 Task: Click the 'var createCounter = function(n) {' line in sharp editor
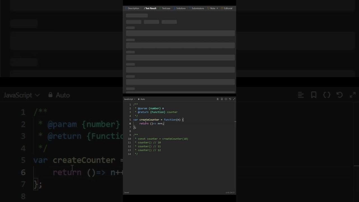click(x=158, y=120)
